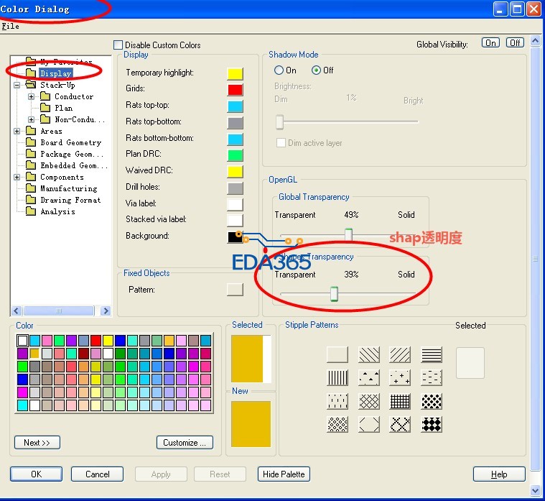Choose the triangle dots stipple pattern
The image size is (545, 501).
pos(369,378)
